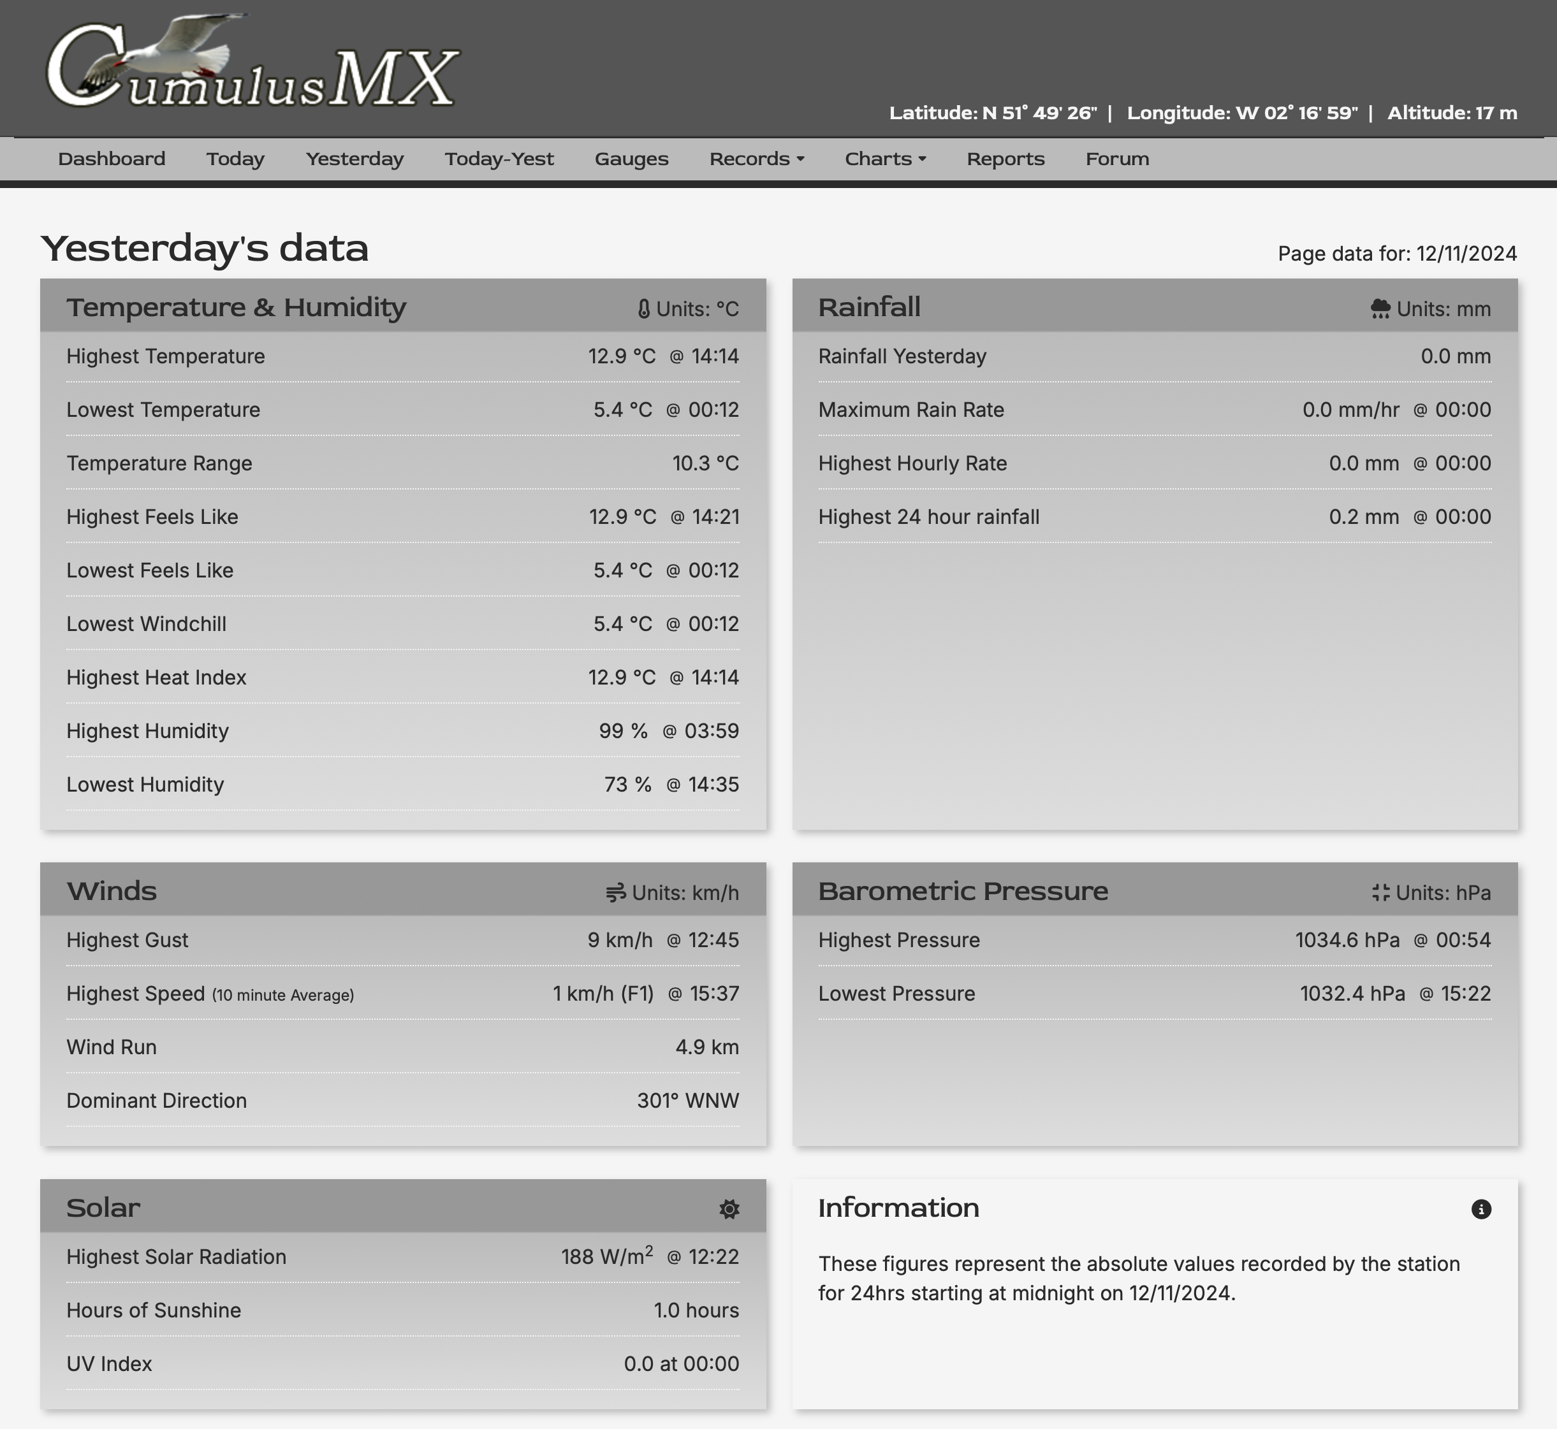Click the Temperature & Humidity panel title

[236, 308]
